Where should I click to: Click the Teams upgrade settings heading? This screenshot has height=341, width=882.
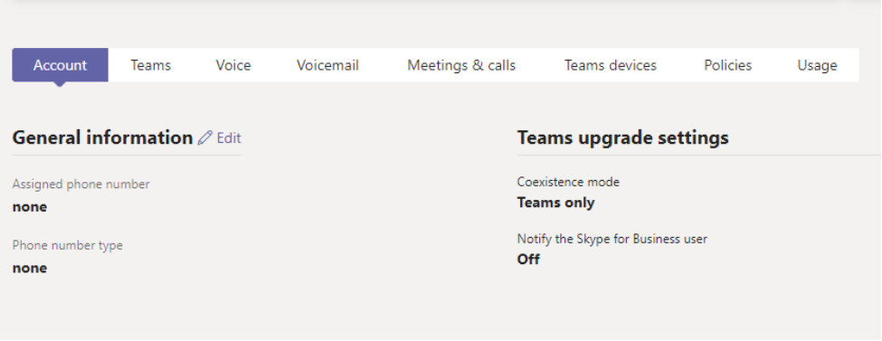tap(622, 137)
